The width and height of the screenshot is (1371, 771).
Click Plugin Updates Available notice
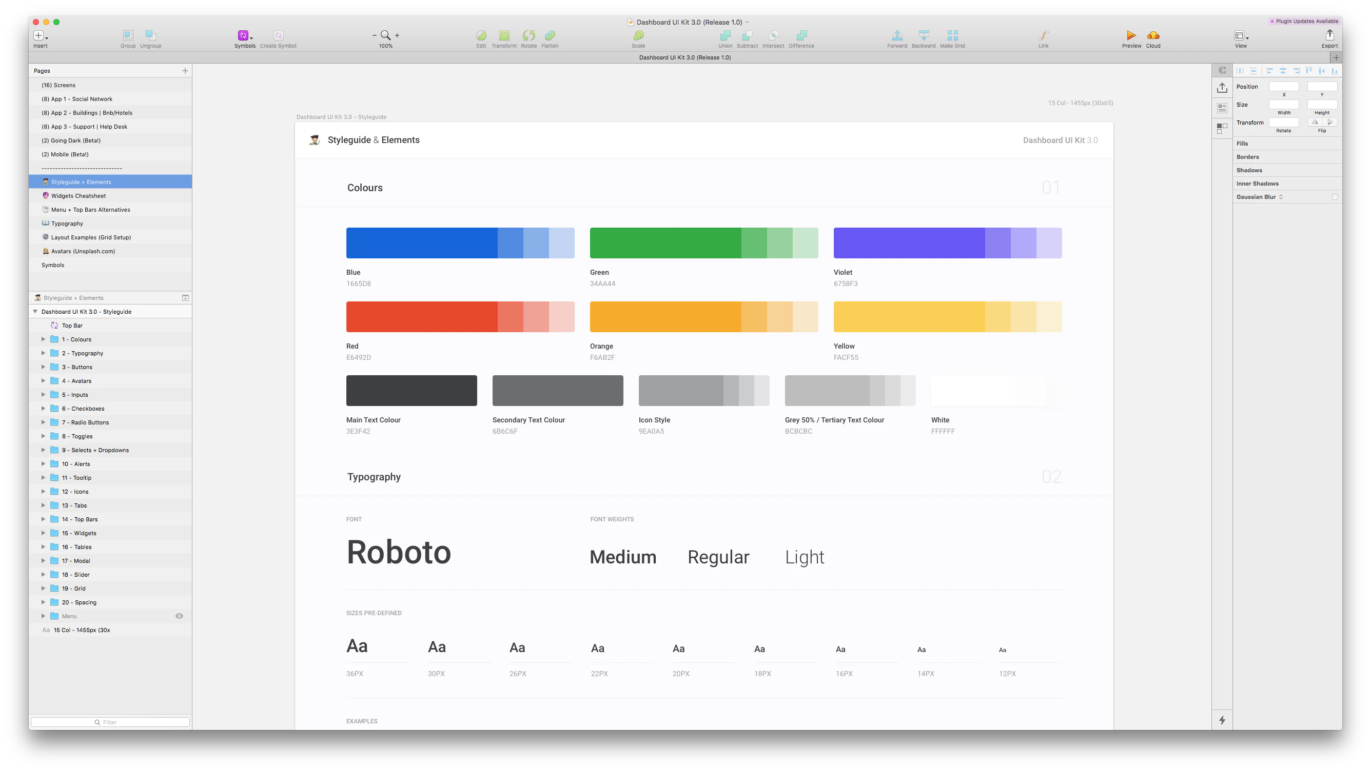tap(1304, 21)
